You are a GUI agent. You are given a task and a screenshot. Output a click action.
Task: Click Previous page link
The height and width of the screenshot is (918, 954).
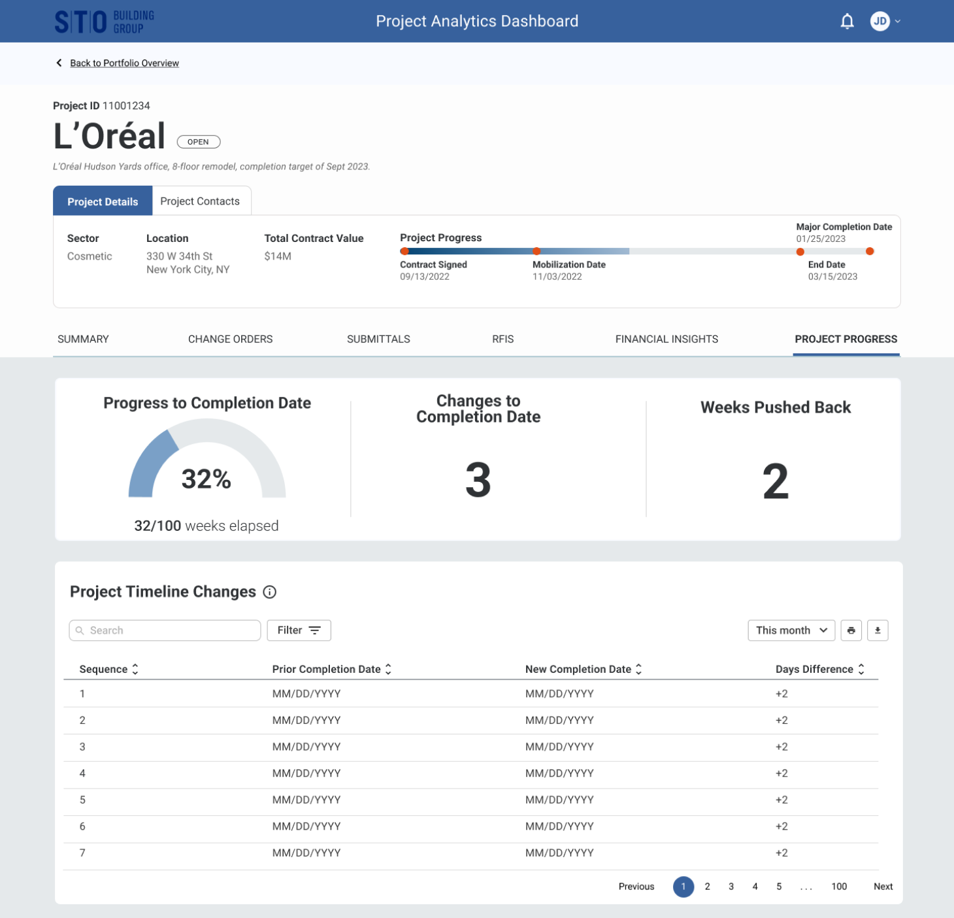point(636,887)
